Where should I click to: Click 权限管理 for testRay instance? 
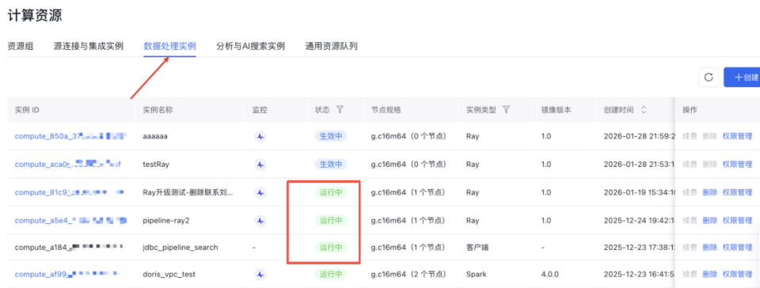737,165
